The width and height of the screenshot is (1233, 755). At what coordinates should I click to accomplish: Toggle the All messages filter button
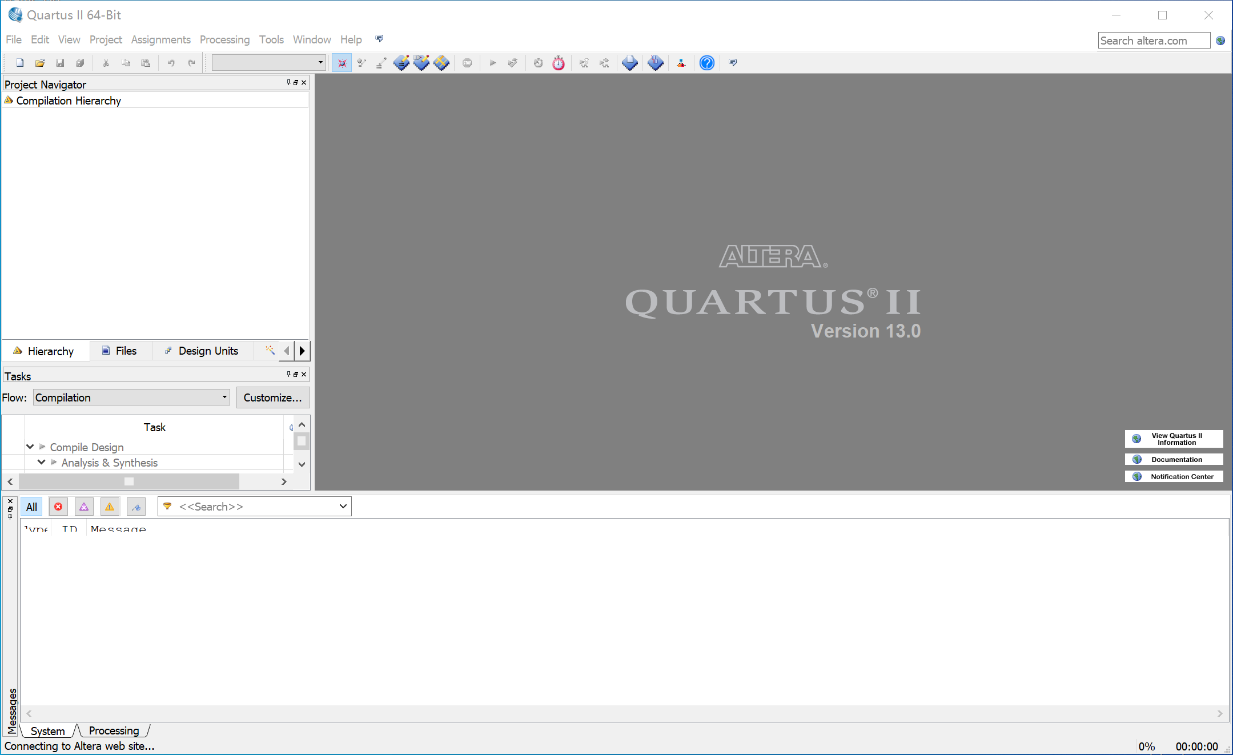pos(31,507)
